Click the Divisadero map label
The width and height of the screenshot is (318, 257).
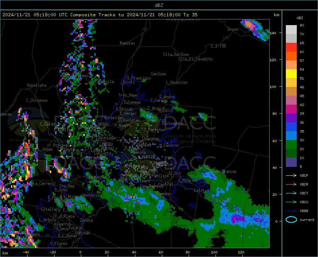pos(172,123)
